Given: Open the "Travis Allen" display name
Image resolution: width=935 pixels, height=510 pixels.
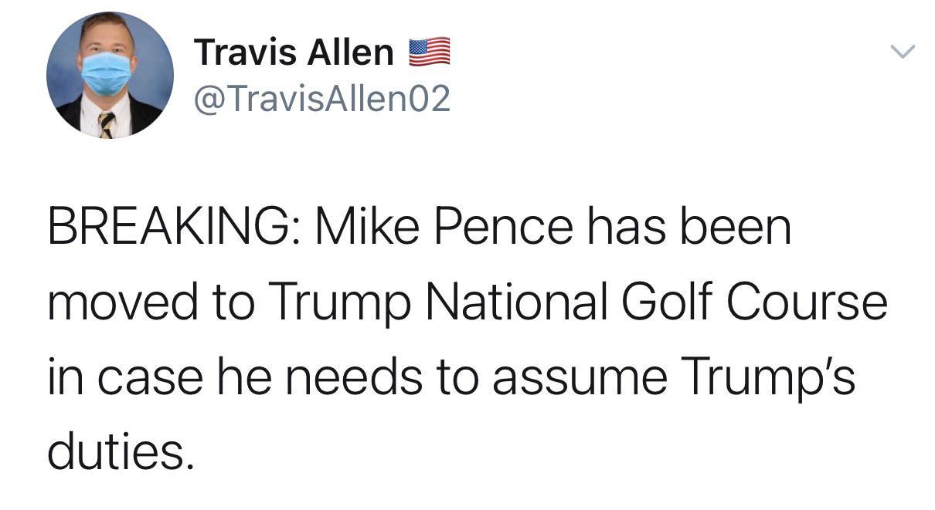Looking at the screenshot, I should tap(294, 52).
